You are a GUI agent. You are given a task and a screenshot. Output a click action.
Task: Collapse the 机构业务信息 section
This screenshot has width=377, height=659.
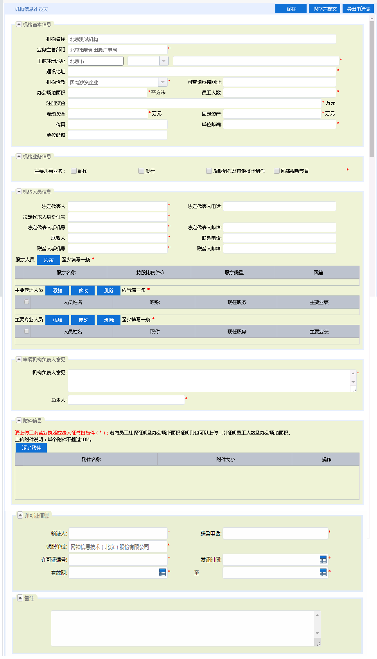tap(19, 156)
